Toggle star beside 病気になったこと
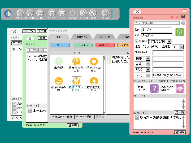191x143 pixels. (108, 57)
